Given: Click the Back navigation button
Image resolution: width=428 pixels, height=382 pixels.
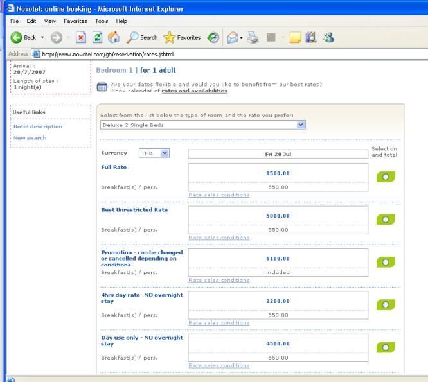Looking at the screenshot, I should pos(24,37).
